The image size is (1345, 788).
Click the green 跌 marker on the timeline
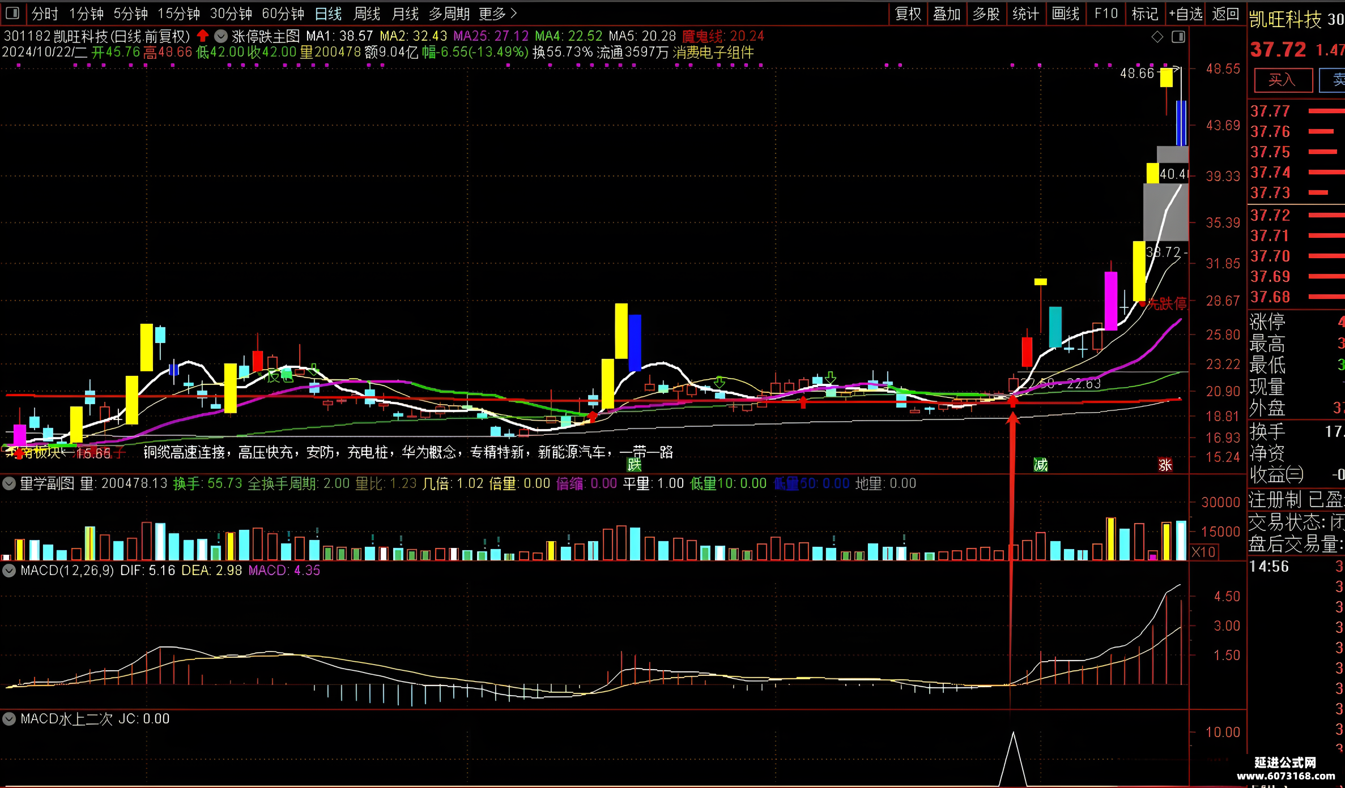coord(634,465)
